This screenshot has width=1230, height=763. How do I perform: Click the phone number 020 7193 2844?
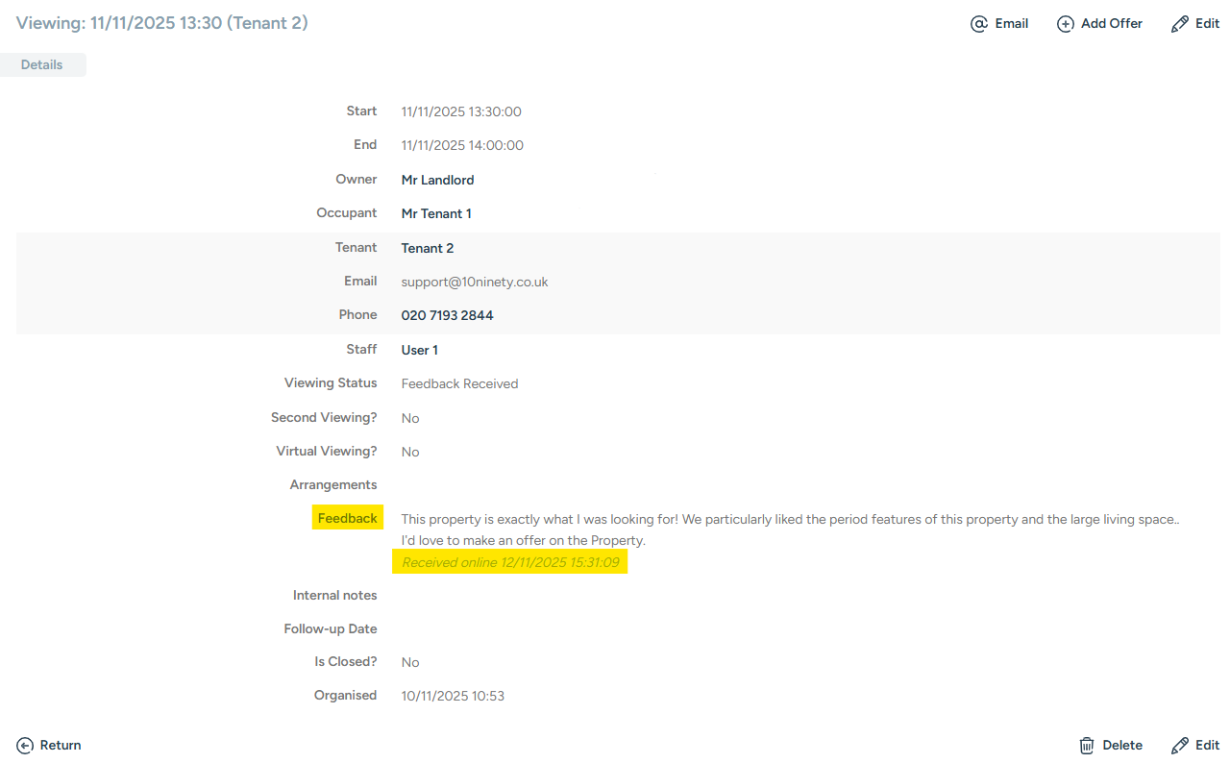pos(447,315)
